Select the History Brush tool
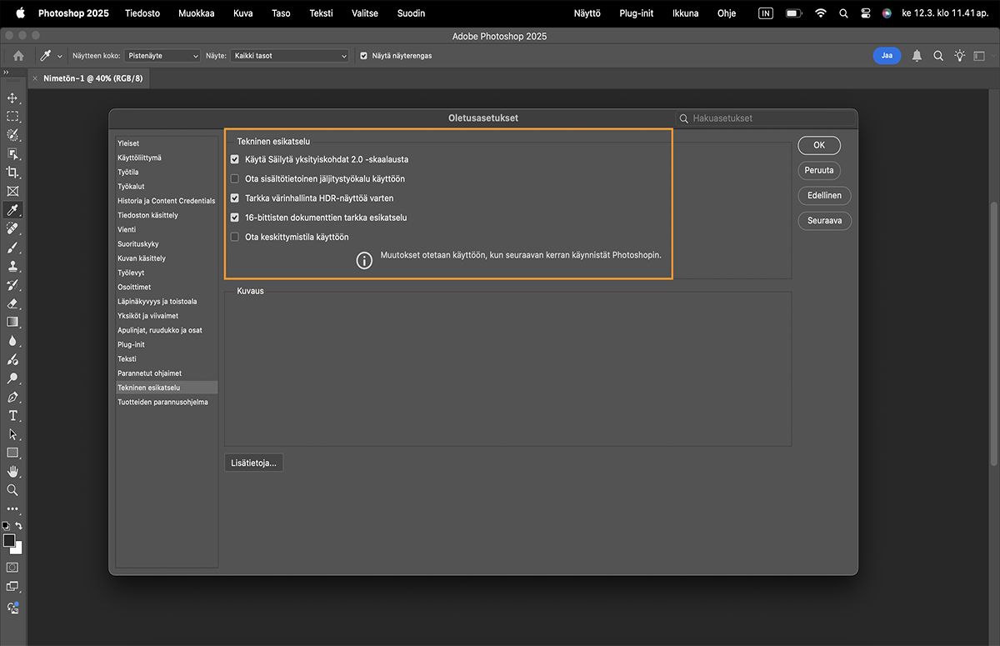1000x646 pixels. pyautogui.click(x=12, y=285)
